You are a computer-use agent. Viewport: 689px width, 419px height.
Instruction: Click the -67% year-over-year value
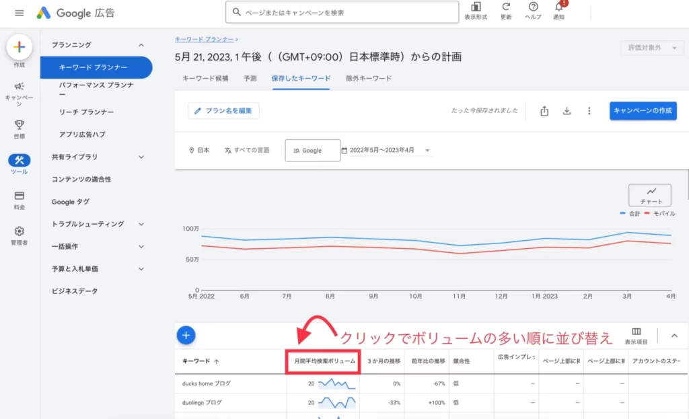tap(439, 383)
